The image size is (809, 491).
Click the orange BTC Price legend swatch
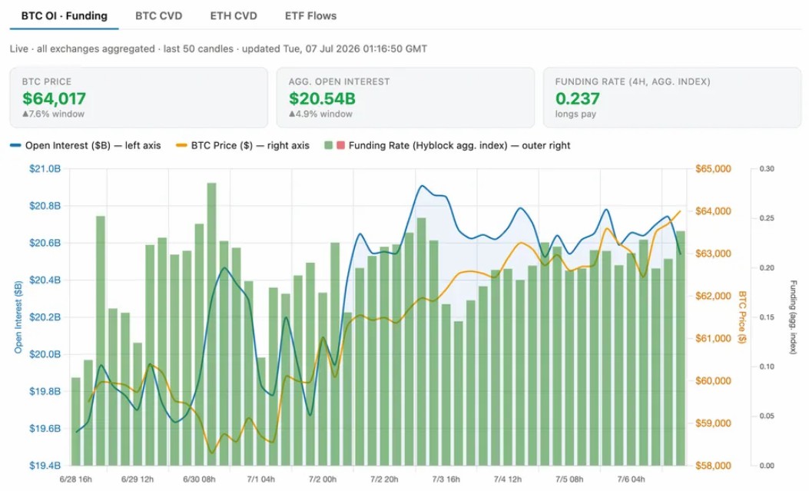[181, 145]
